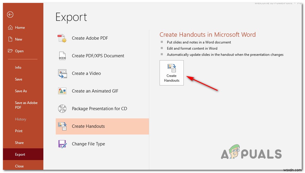Select the Export sidebar entry
The image size is (305, 173).
click(23, 154)
